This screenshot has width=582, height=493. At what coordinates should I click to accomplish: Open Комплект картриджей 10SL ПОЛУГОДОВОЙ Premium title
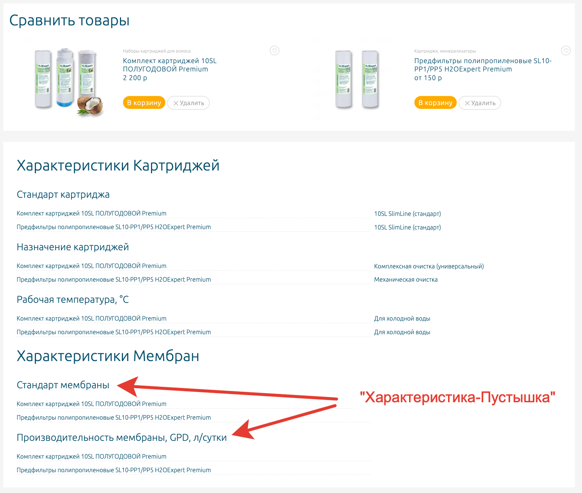click(x=170, y=65)
